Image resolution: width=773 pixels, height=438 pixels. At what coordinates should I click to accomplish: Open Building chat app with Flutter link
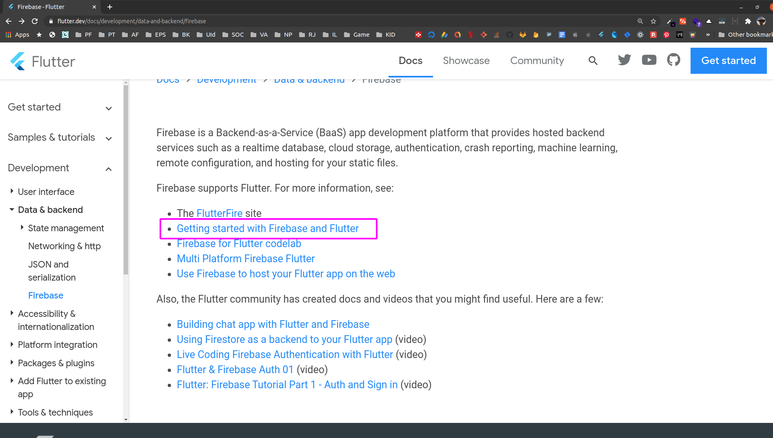pyautogui.click(x=273, y=324)
